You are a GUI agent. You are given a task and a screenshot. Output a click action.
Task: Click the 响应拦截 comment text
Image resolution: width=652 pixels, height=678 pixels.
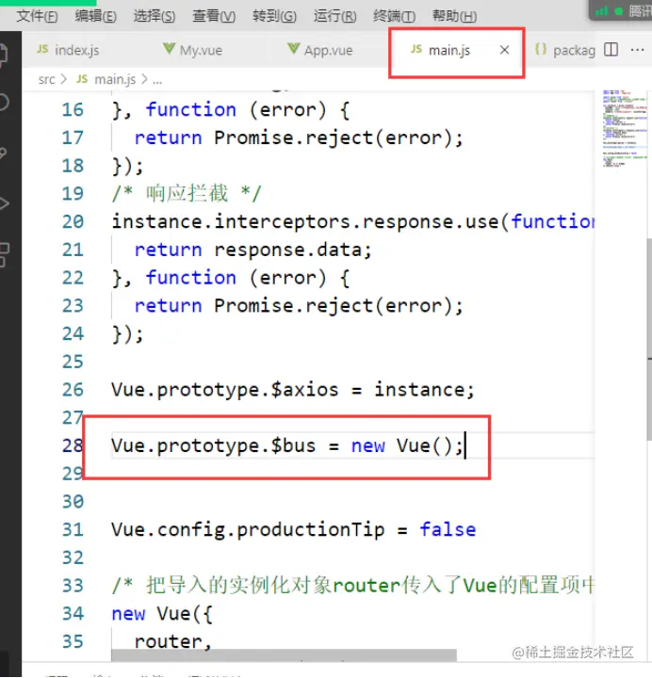point(187,193)
